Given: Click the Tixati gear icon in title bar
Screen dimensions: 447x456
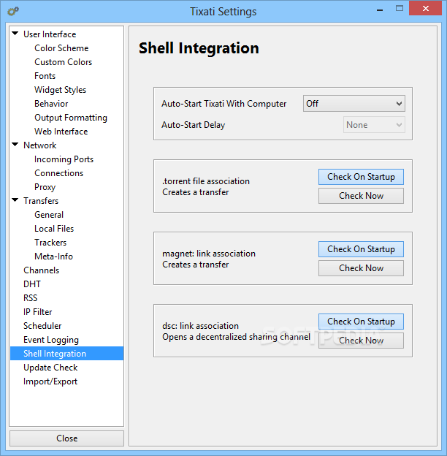Looking at the screenshot, I should (x=13, y=12).
